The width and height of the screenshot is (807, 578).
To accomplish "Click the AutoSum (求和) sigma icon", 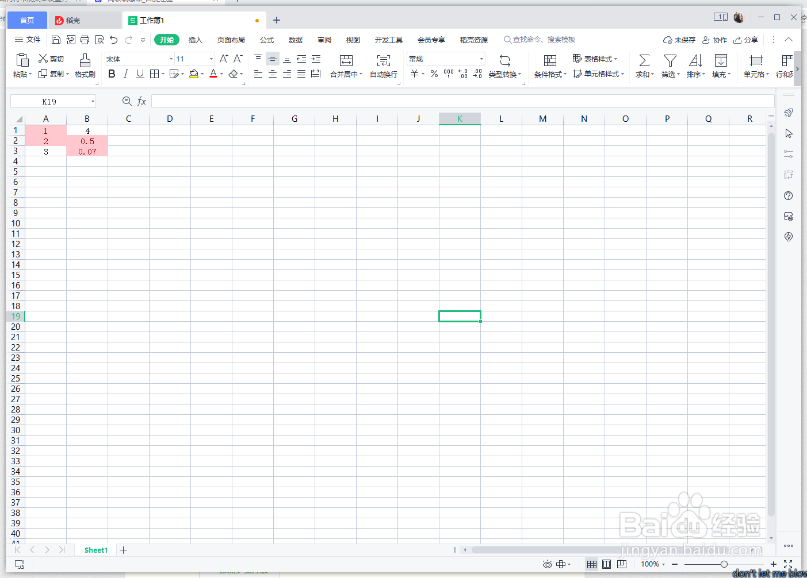I will coord(645,60).
